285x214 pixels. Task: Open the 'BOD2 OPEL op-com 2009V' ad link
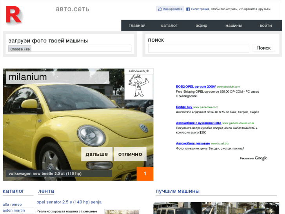[196, 86]
